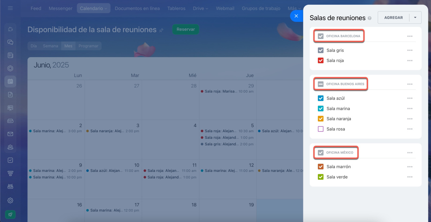This screenshot has height=222, width=431.
Task: Open three-dot menu for Sala azúl
Action: [410, 98]
